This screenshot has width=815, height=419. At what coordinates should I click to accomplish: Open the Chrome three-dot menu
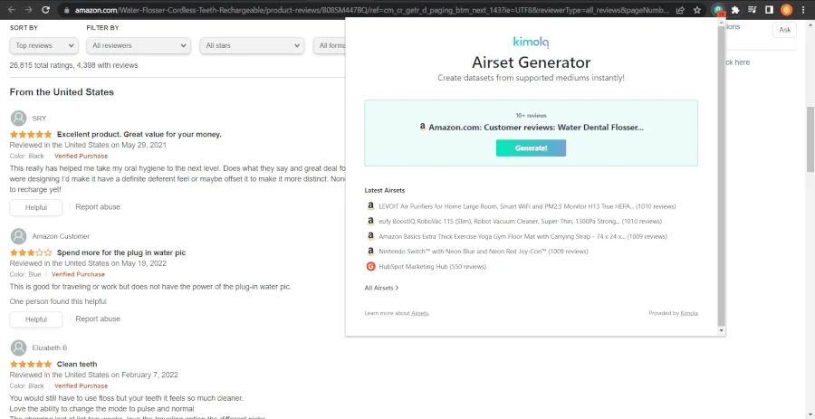pos(803,10)
